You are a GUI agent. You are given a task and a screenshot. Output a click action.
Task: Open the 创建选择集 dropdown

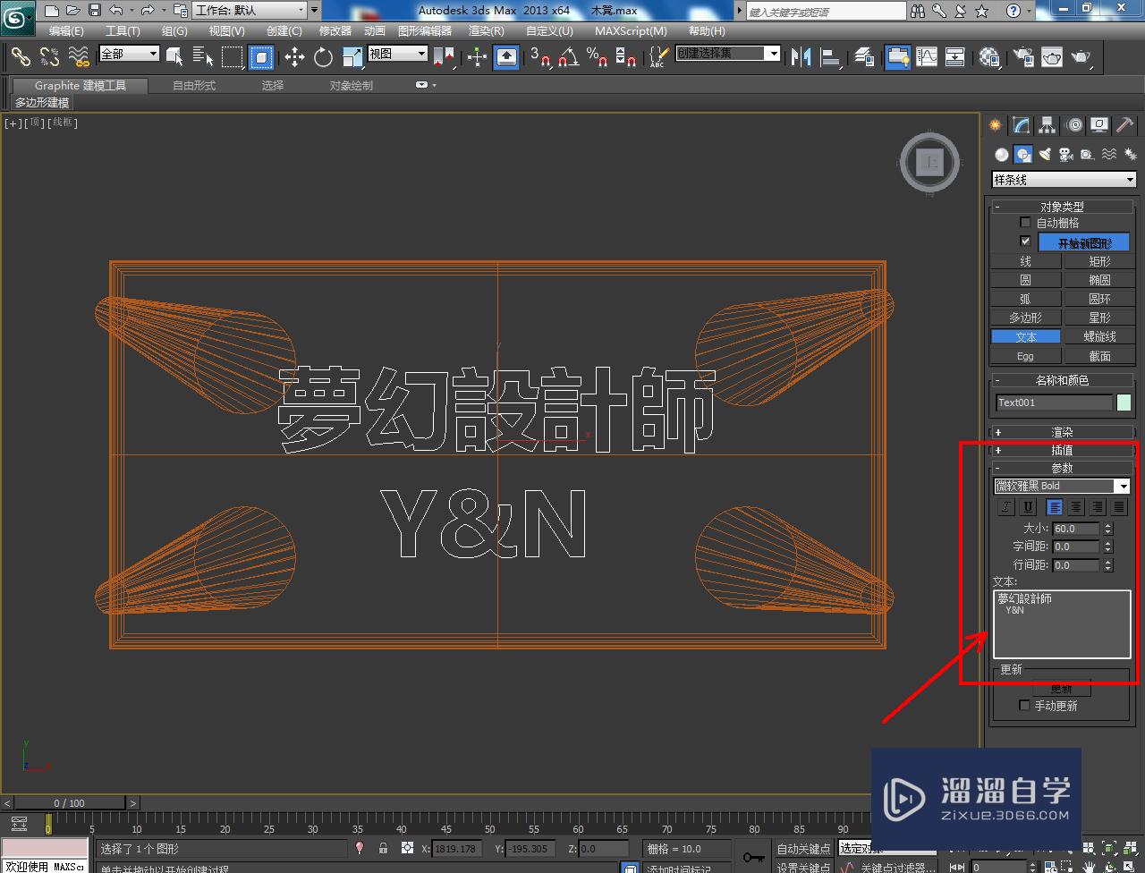[x=727, y=54]
